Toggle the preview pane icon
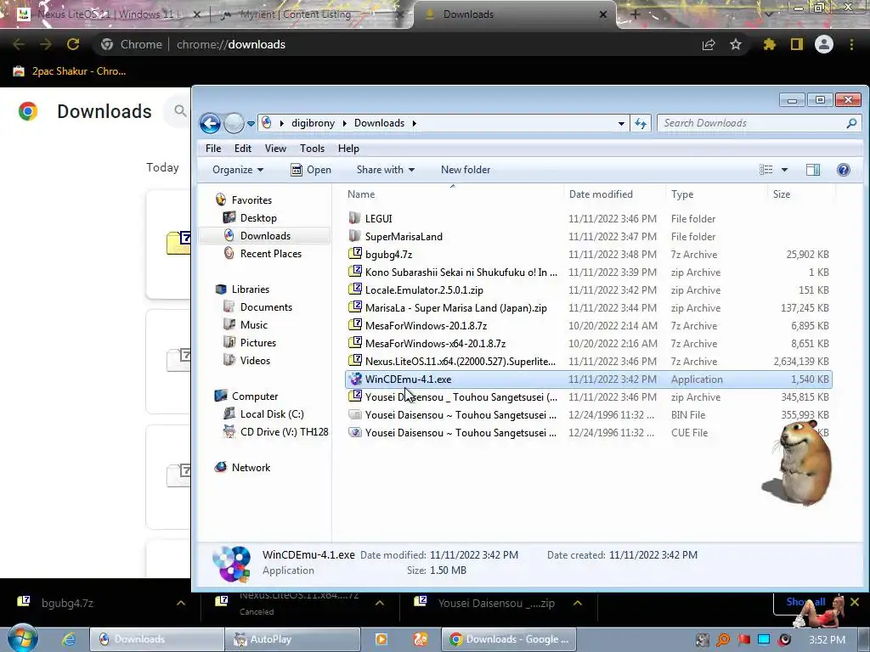870x652 pixels. click(x=813, y=170)
